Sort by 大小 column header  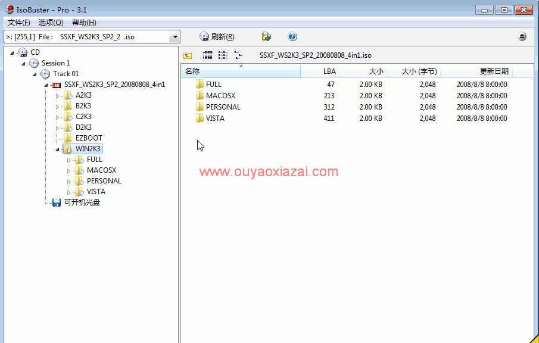coord(363,71)
